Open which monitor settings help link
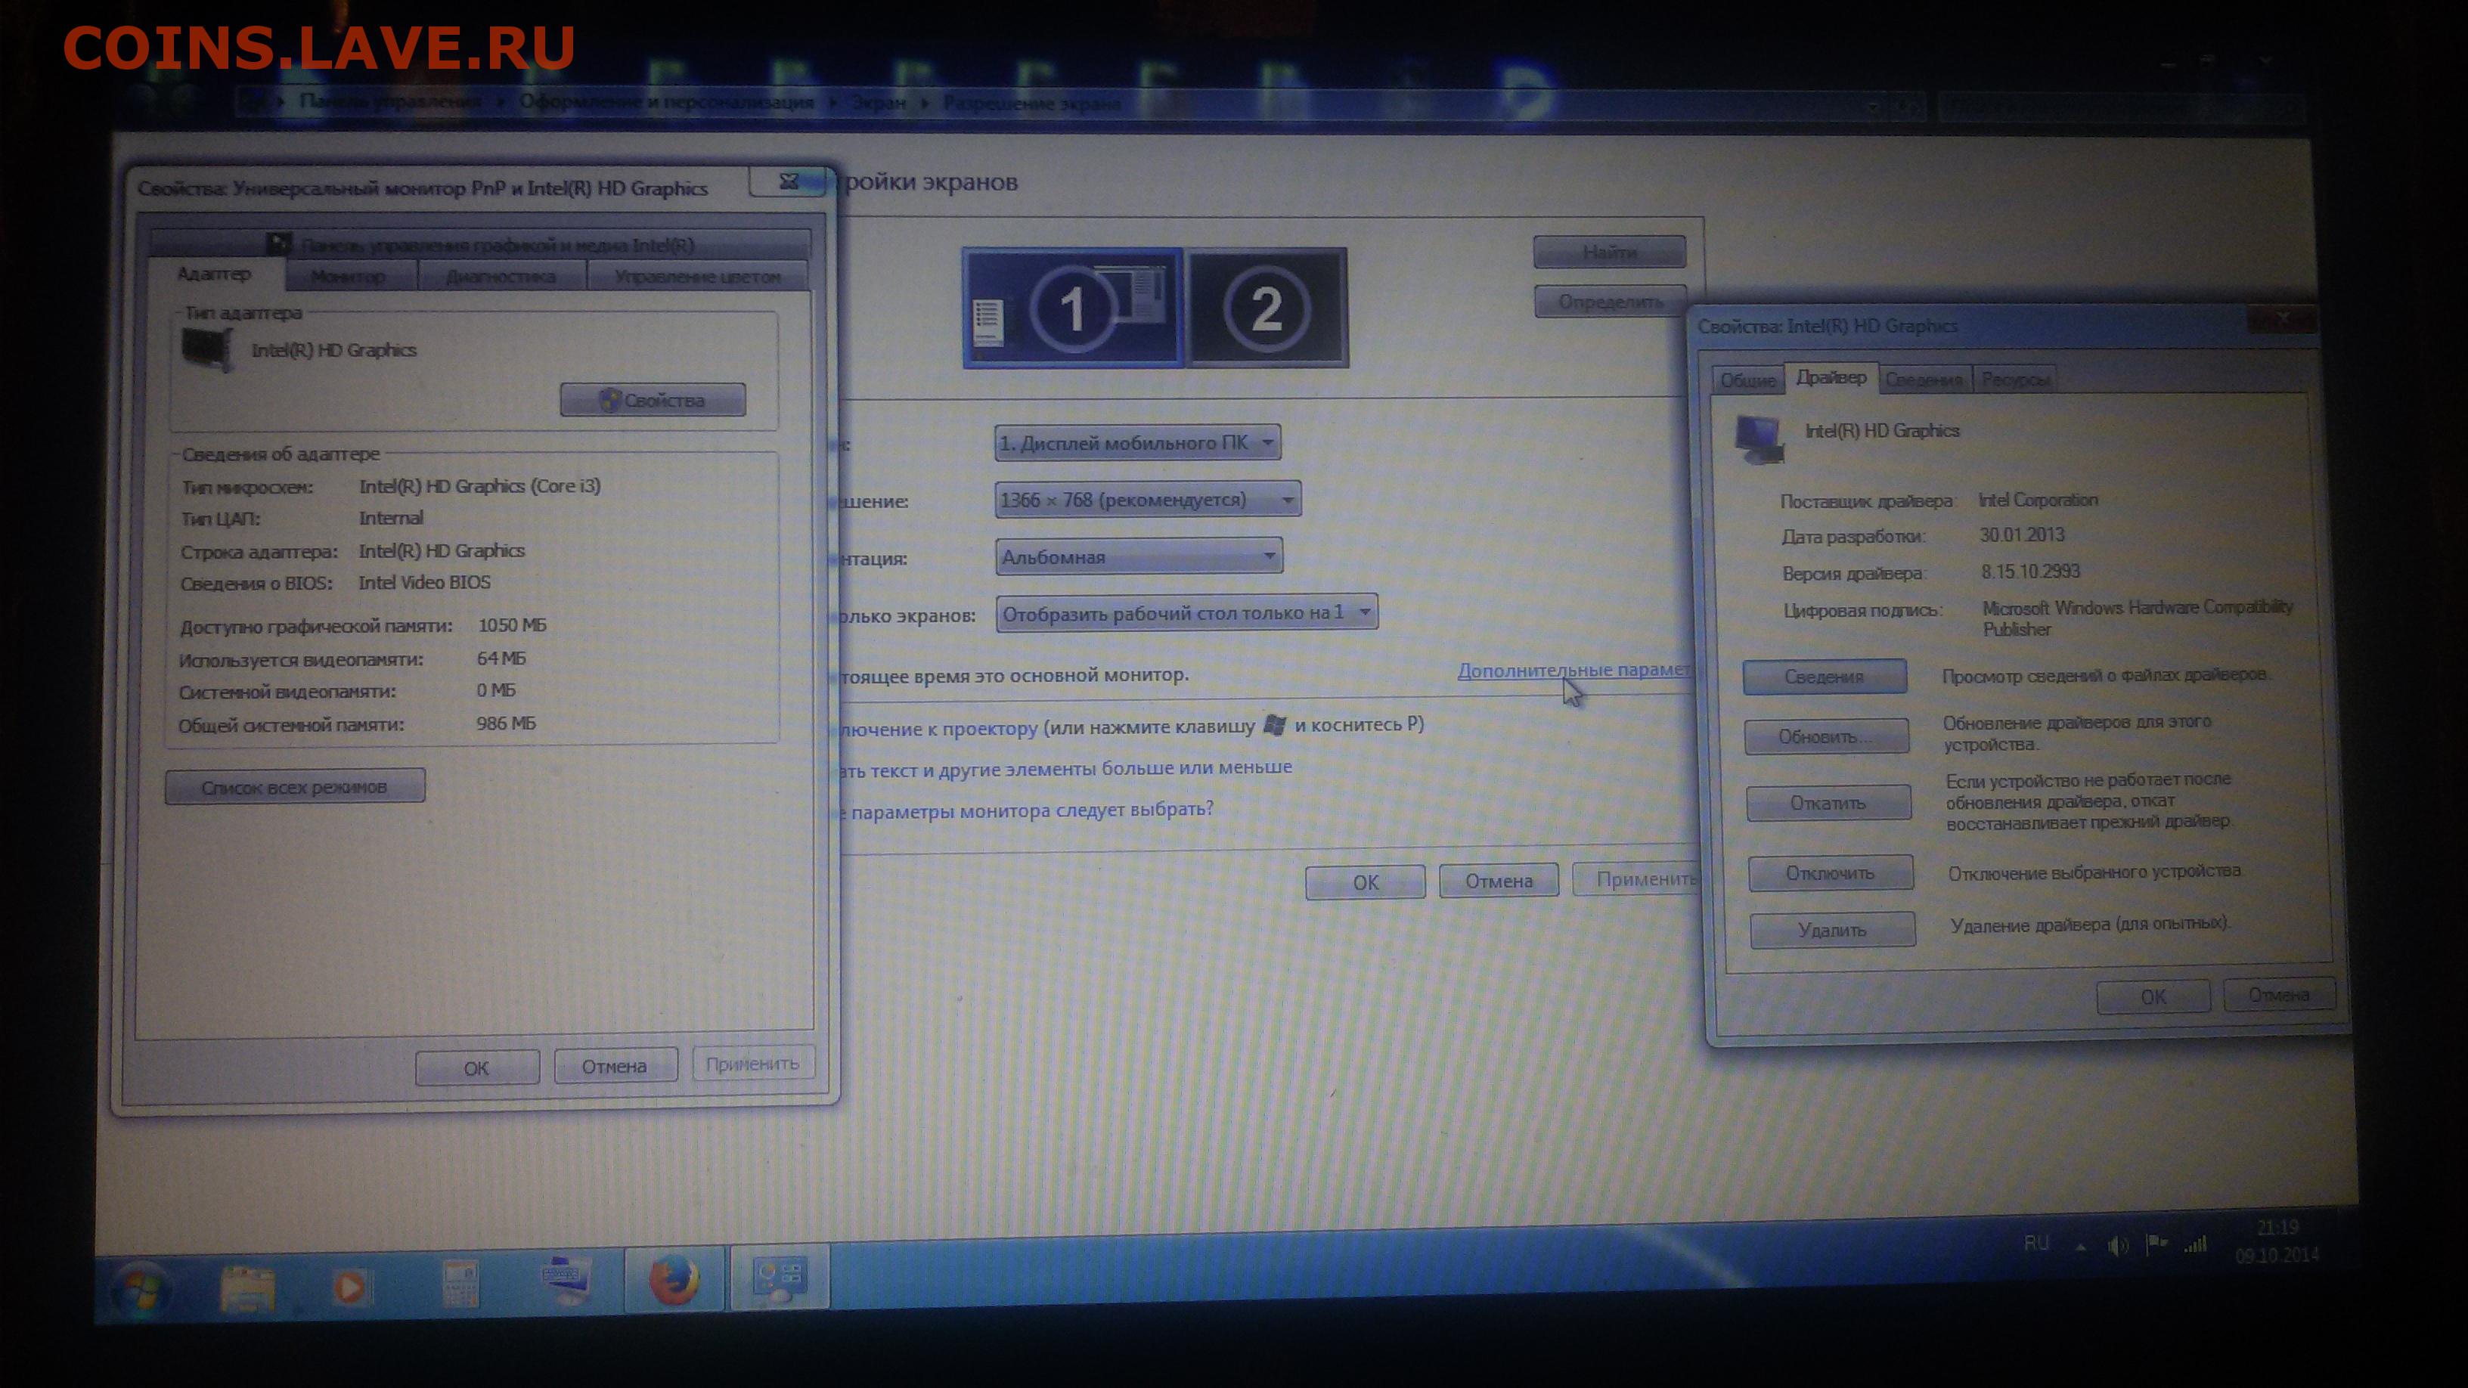 coord(1025,810)
